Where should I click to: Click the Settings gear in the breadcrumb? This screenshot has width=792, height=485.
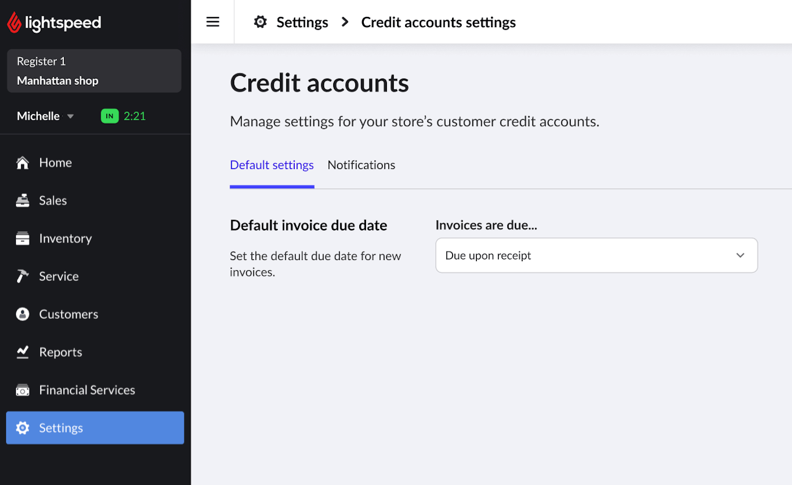(260, 21)
